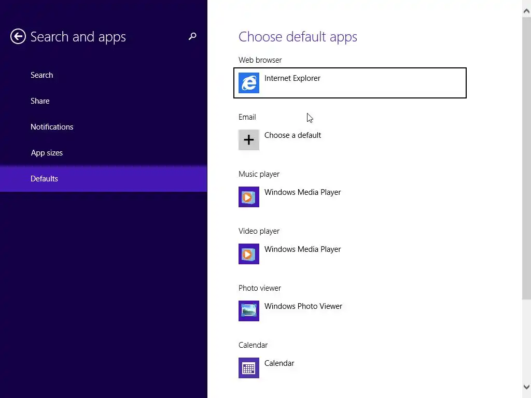The image size is (531, 398).
Task: Click the 'Web browser' label
Action: pyautogui.click(x=260, y=60)
